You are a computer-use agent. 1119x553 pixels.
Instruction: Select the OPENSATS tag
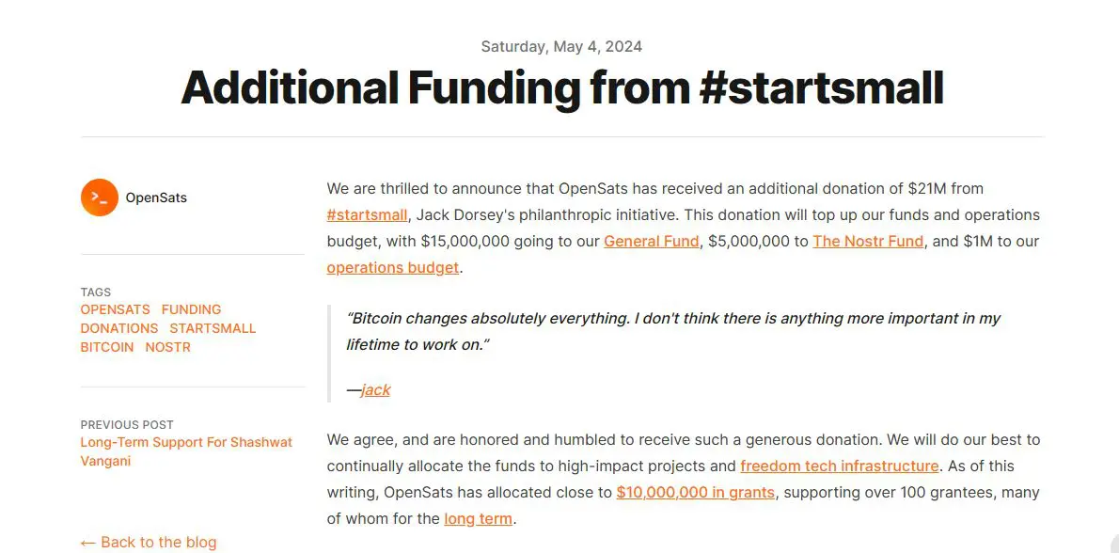point(116,309)
